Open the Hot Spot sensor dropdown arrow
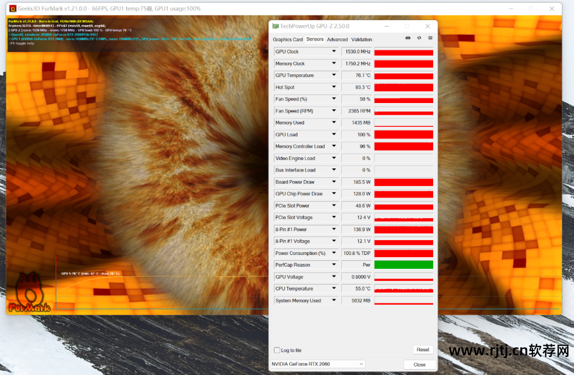Image resolution: width=574 pixels, height=375 pixels. pyautogui.click(x=334, y=87)
